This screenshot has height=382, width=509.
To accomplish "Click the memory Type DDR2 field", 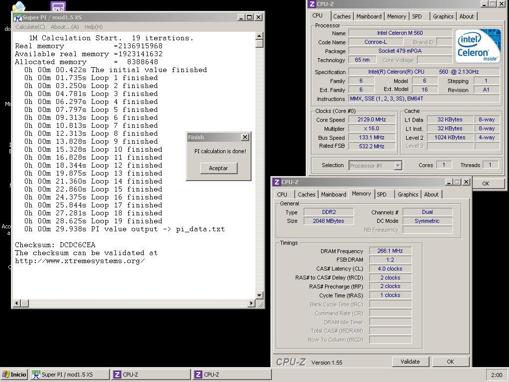I will pyautogui.click(x=329, y=212).
